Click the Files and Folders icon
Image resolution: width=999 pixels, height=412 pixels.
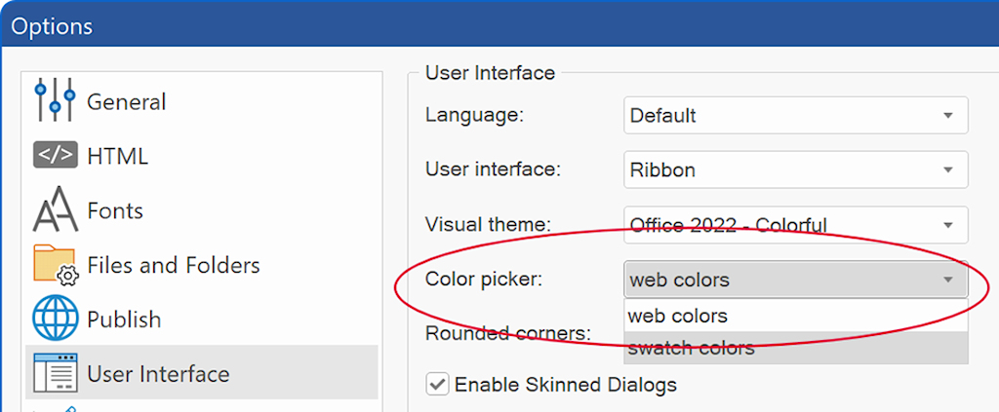[56, 265]
